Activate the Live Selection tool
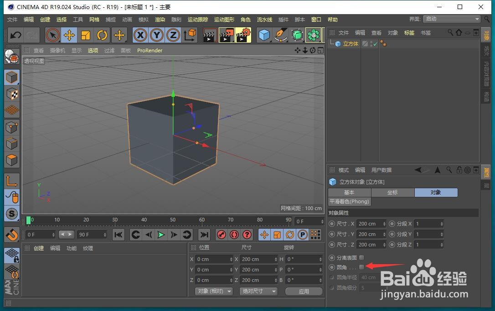 pyautogui.click(x=52, y=35)
